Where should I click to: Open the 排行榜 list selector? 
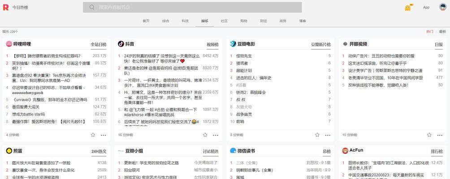point(437,151)
